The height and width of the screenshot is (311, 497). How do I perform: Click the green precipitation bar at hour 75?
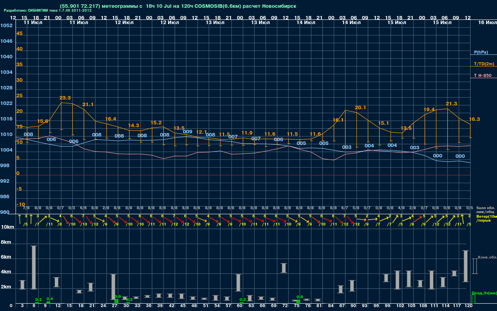click(298, 302)
